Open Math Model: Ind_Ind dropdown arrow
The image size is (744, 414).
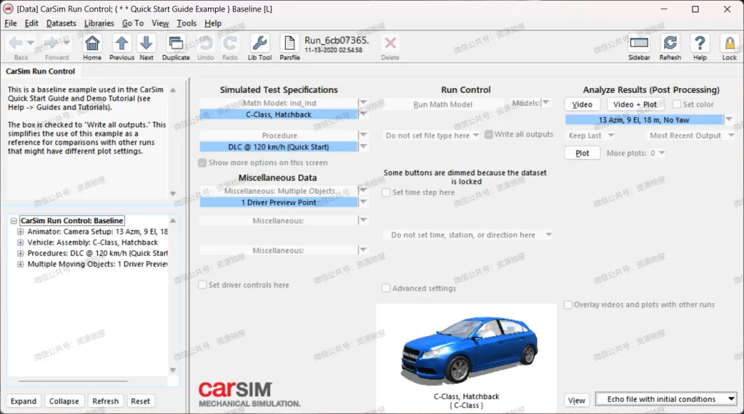click(364, 103)
